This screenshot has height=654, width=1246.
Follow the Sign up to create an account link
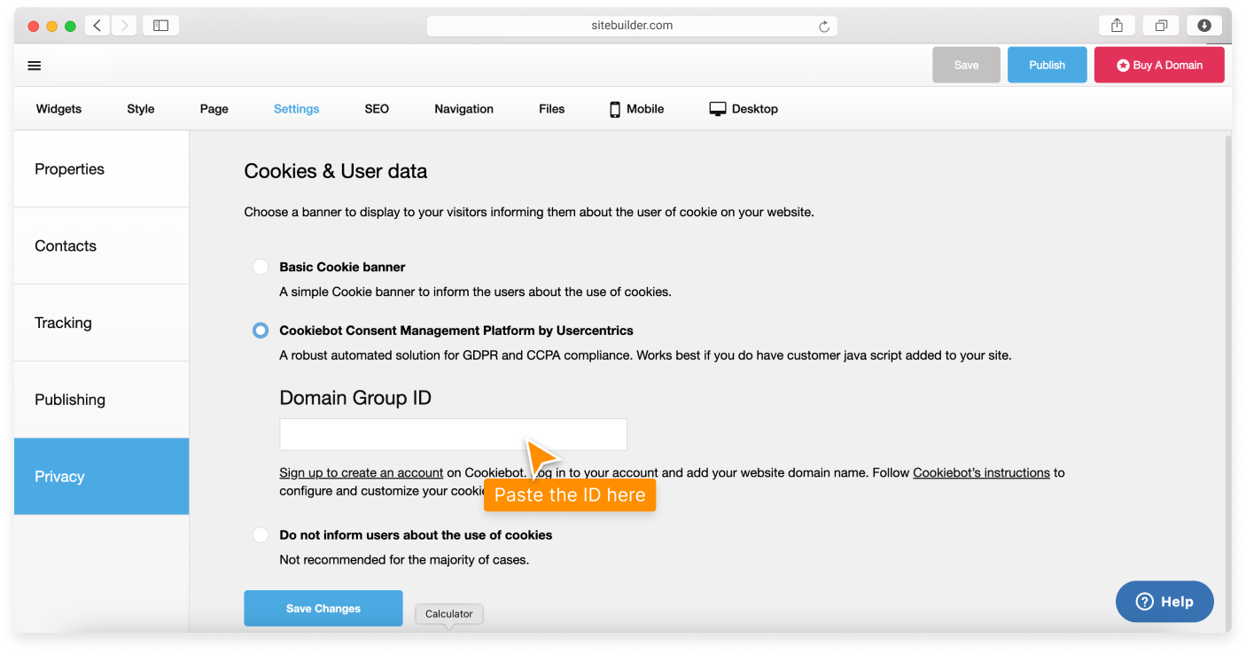[361, 473]
